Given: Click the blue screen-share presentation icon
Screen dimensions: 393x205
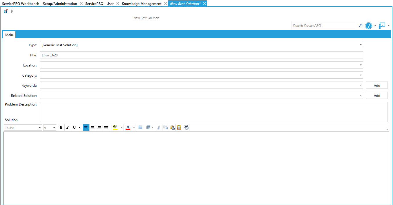Looking at the screenshot, I should pos(382,25).
